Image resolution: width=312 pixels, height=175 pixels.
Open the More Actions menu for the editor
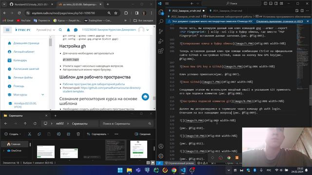point(308,11)
